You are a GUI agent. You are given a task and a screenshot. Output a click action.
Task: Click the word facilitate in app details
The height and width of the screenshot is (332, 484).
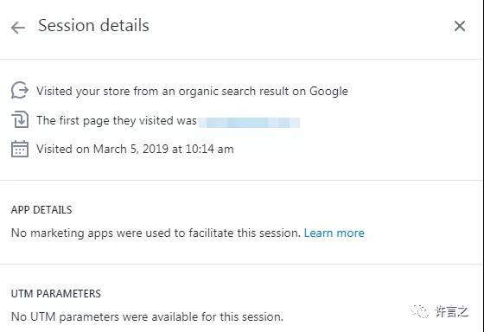(211, 233)
